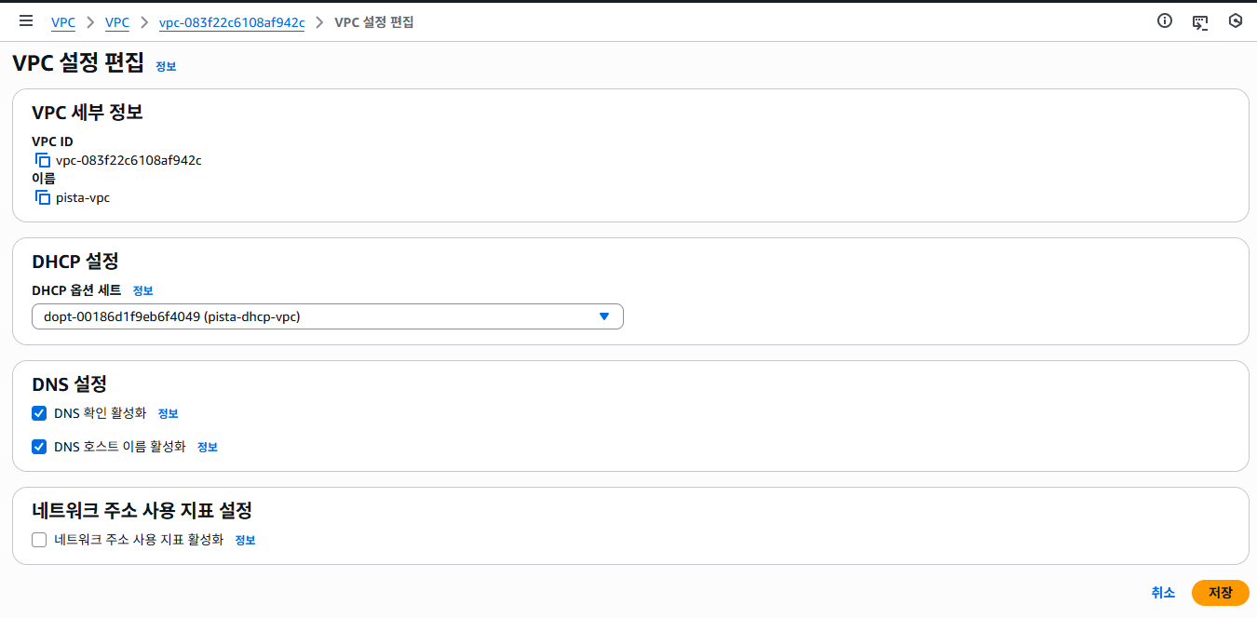Open the hamburger navigation menu

[26, 20]
